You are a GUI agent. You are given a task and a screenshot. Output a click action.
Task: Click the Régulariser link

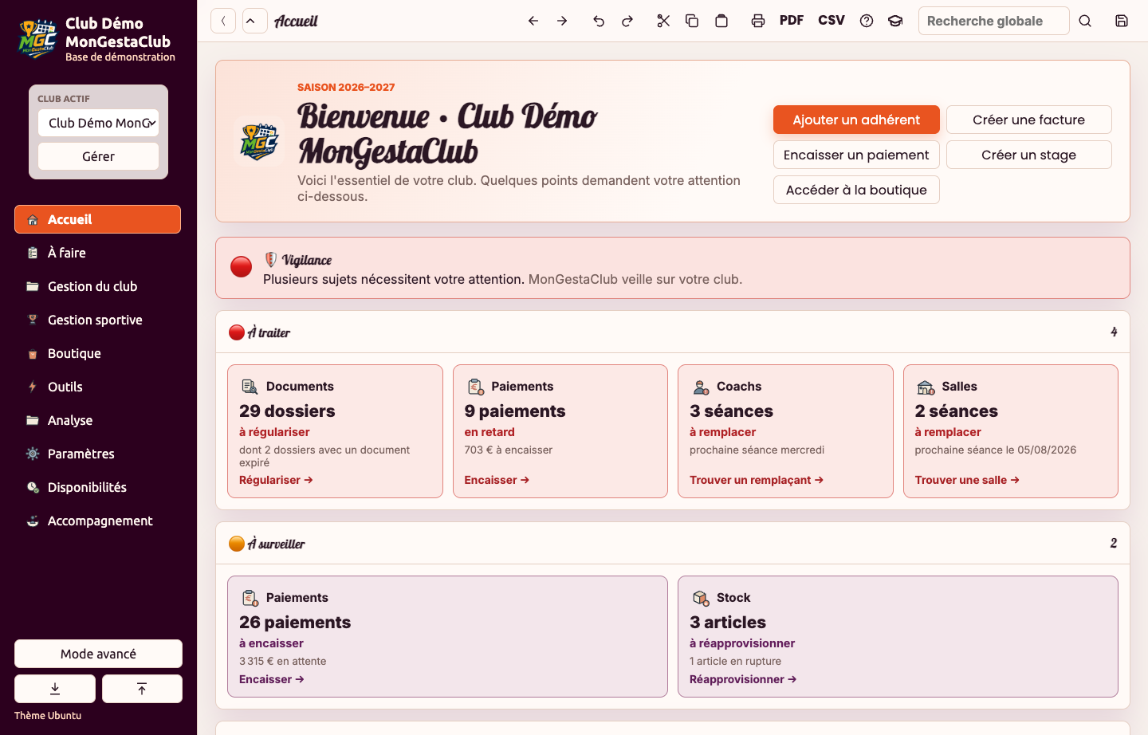(276, 480)
